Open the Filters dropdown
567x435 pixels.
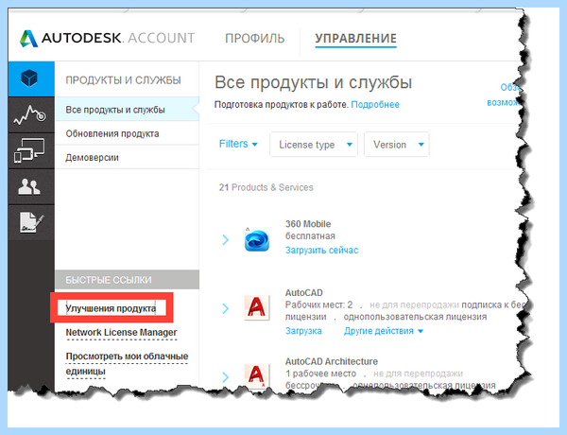coord(238,144)
